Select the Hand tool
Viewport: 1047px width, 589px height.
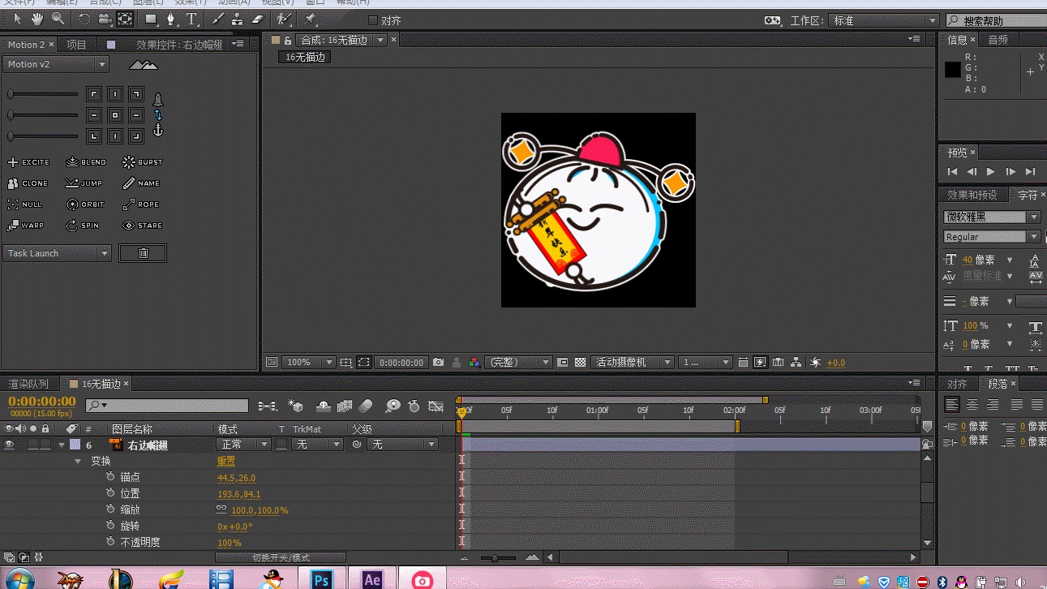click(x=37, y=19)
